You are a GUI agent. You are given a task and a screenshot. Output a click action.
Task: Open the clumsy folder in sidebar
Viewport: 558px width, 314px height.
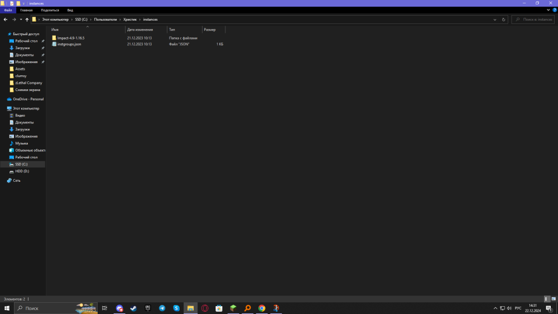[21, 76]
